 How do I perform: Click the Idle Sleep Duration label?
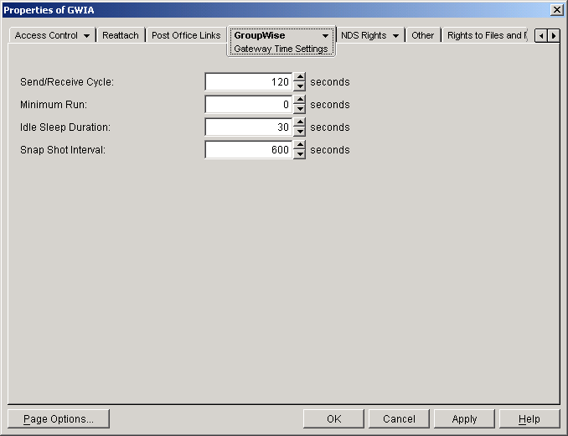65,127
